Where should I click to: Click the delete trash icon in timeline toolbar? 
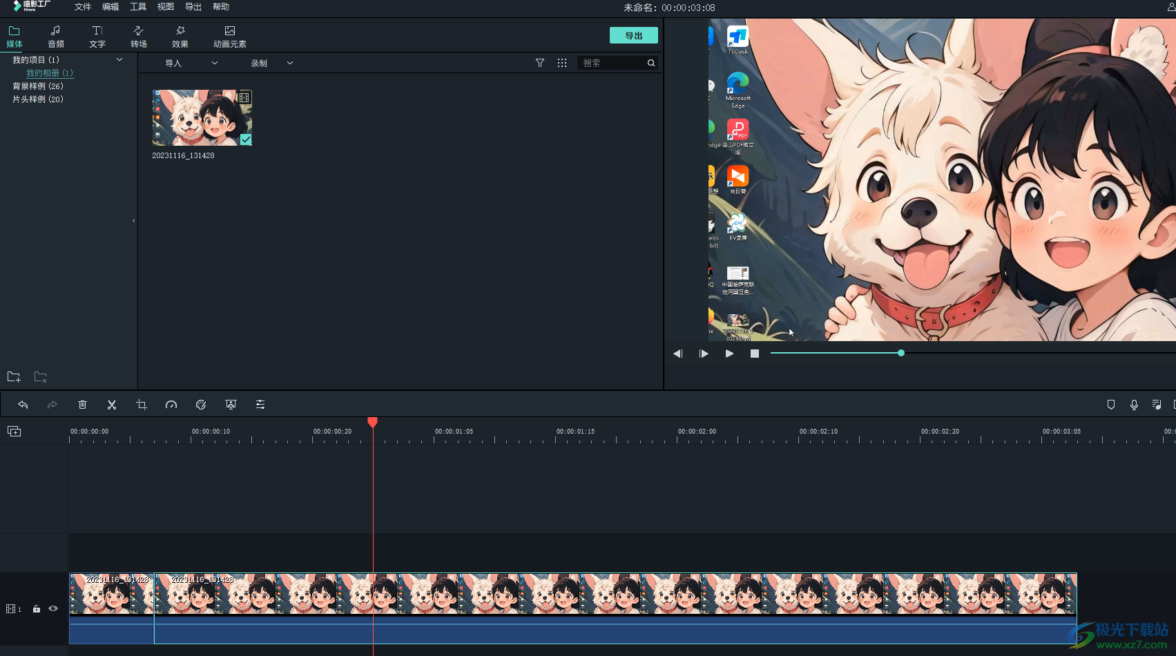(x=82, y=405)
